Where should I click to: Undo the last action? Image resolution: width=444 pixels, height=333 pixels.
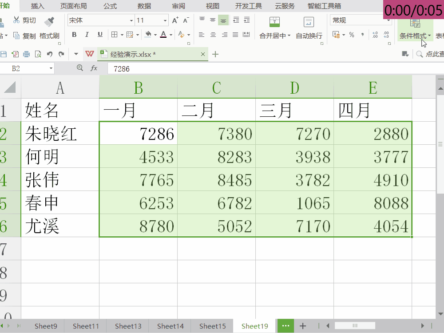50,54
